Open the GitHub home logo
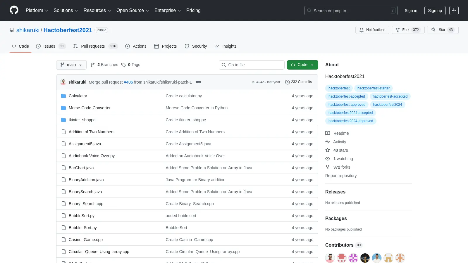Viewport: 468px width, 263px height. click(14, 10)
